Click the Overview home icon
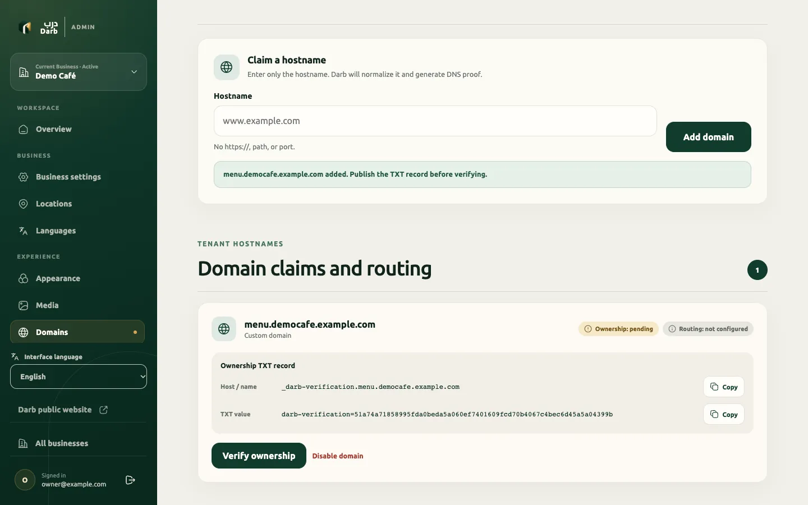The width and height of the screenshot is (808, 505). [x=24, y=130]
